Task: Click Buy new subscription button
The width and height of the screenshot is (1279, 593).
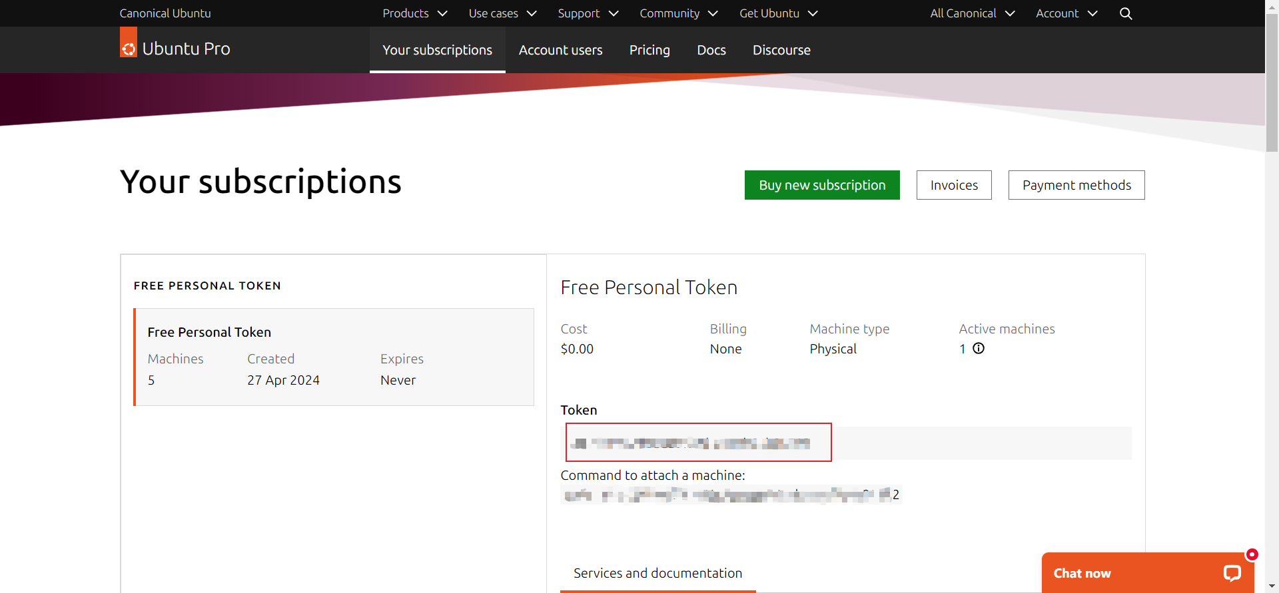Action: click(822, 185)
